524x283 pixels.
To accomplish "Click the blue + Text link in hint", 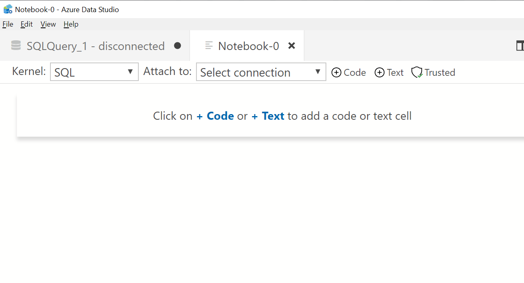I will click(268, 116).
